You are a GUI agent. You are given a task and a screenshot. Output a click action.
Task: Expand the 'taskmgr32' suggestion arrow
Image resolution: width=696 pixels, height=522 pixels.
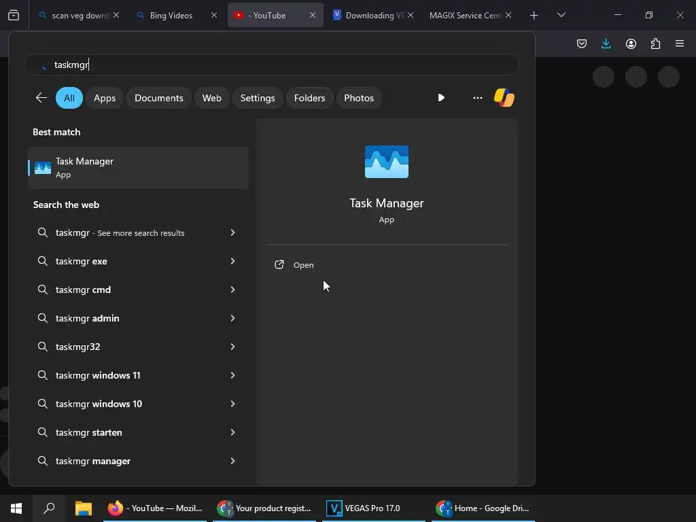232,347
